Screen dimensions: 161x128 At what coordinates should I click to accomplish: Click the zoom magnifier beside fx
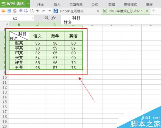point(46,18)
